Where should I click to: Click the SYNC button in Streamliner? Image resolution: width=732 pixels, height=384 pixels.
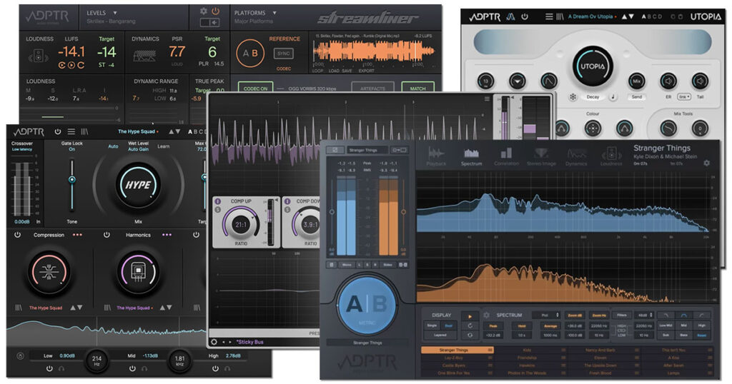coord(283,54)
